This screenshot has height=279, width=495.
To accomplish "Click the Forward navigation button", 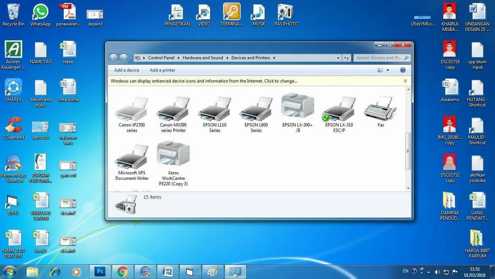I will [x=123, y=58].
